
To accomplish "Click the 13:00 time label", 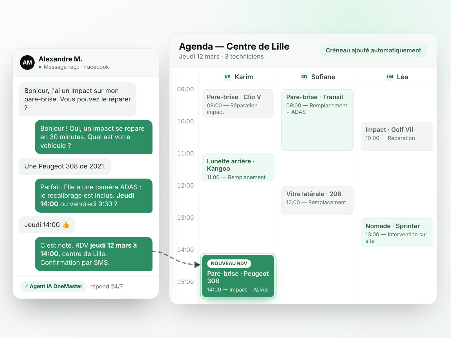I will pos(185,218).
